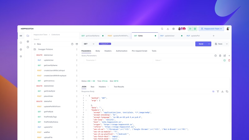Image resolution: width=249 pixels, height=140 pixels.
Task: Open the request Headers tab
Action: tap(108, 51)
